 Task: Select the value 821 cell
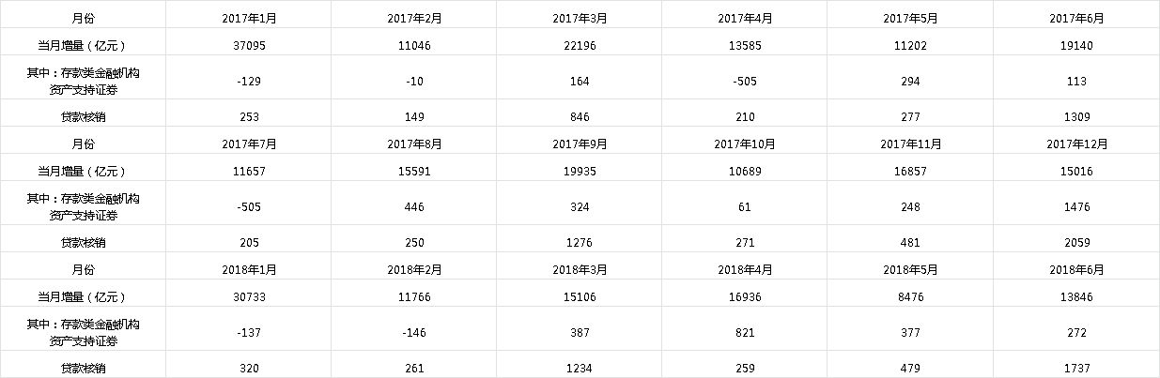(x=745, y=333)
